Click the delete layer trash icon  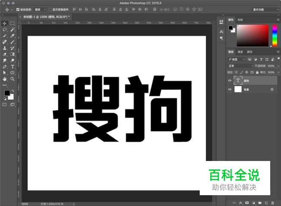[x=273, y=203]
